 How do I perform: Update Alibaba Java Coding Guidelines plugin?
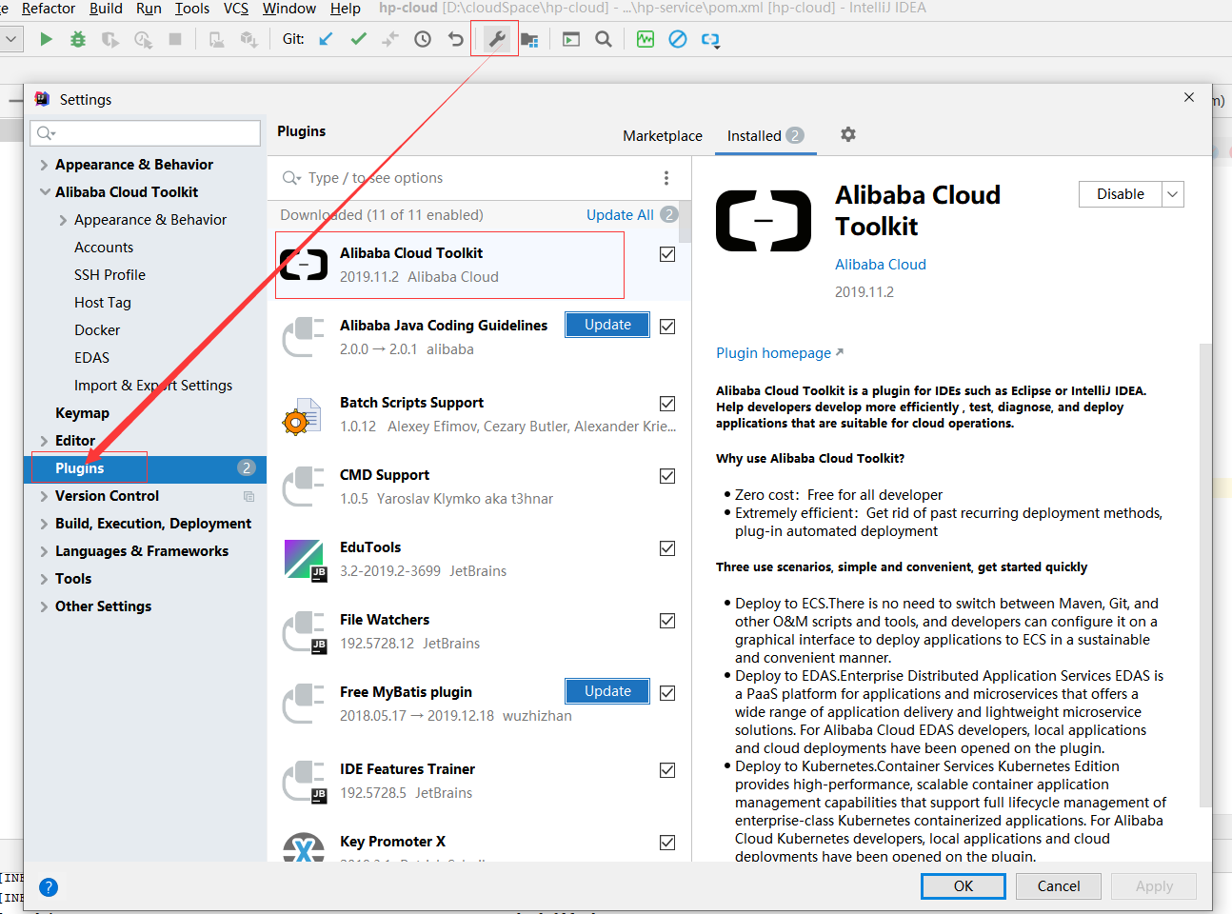607,325
